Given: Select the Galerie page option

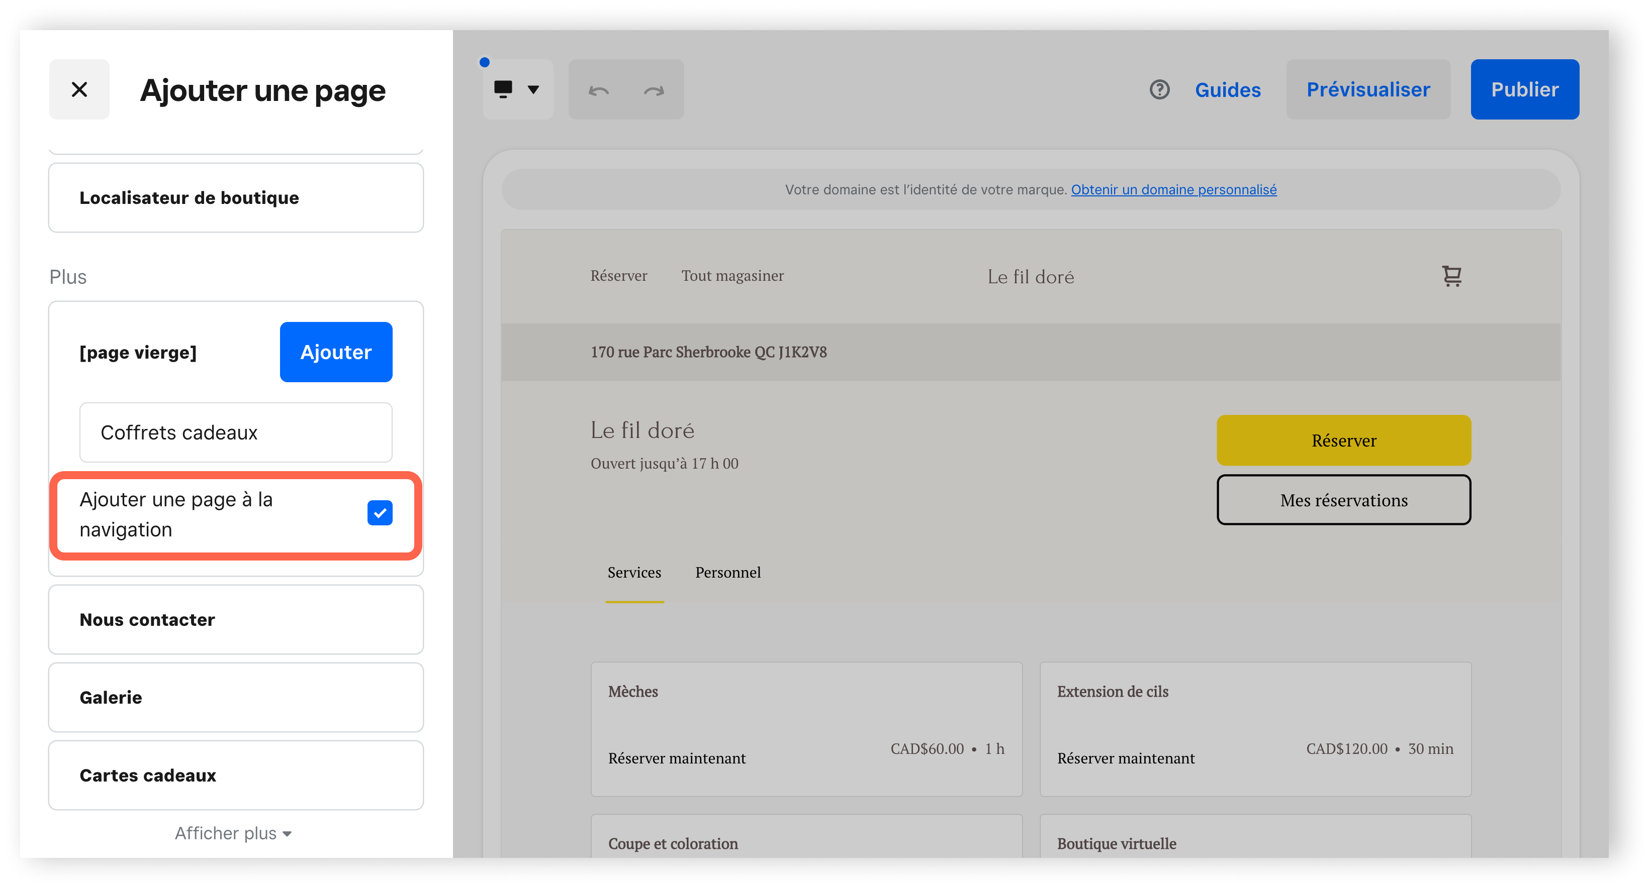Looking at the screenshot, I should [236, 698].
